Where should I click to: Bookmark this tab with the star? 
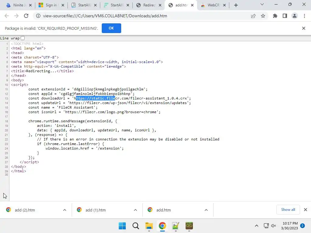pos(263,16)
